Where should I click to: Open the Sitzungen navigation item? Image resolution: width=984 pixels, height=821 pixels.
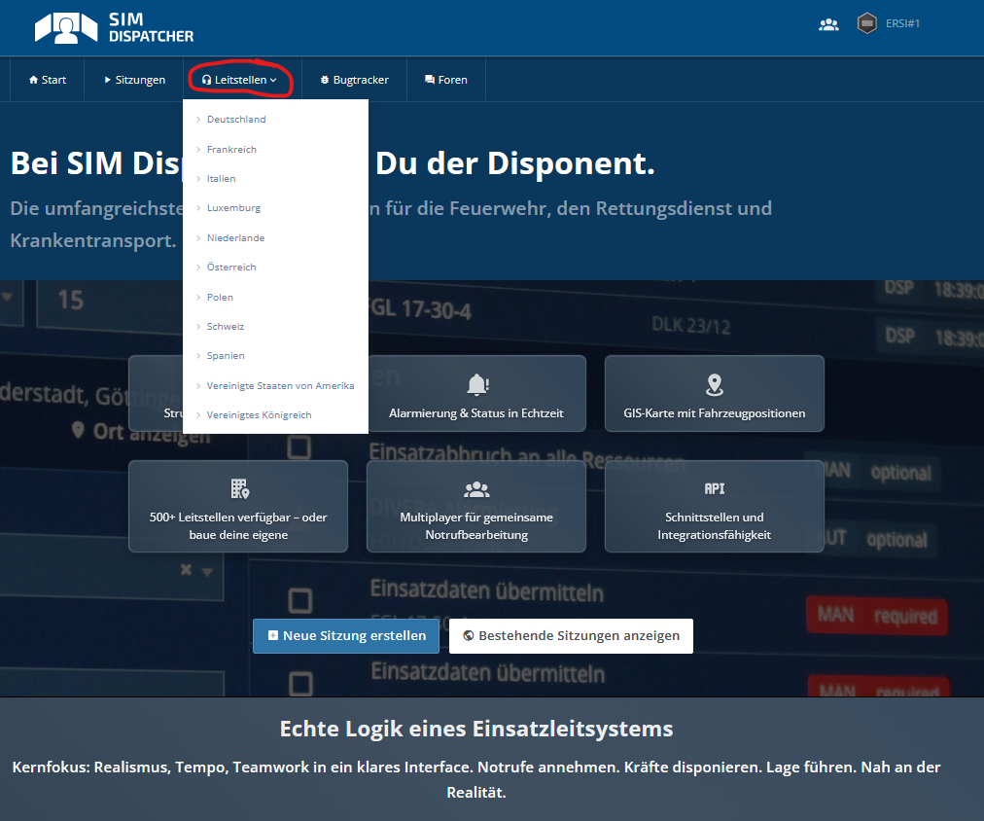click(x=134, y=80)
